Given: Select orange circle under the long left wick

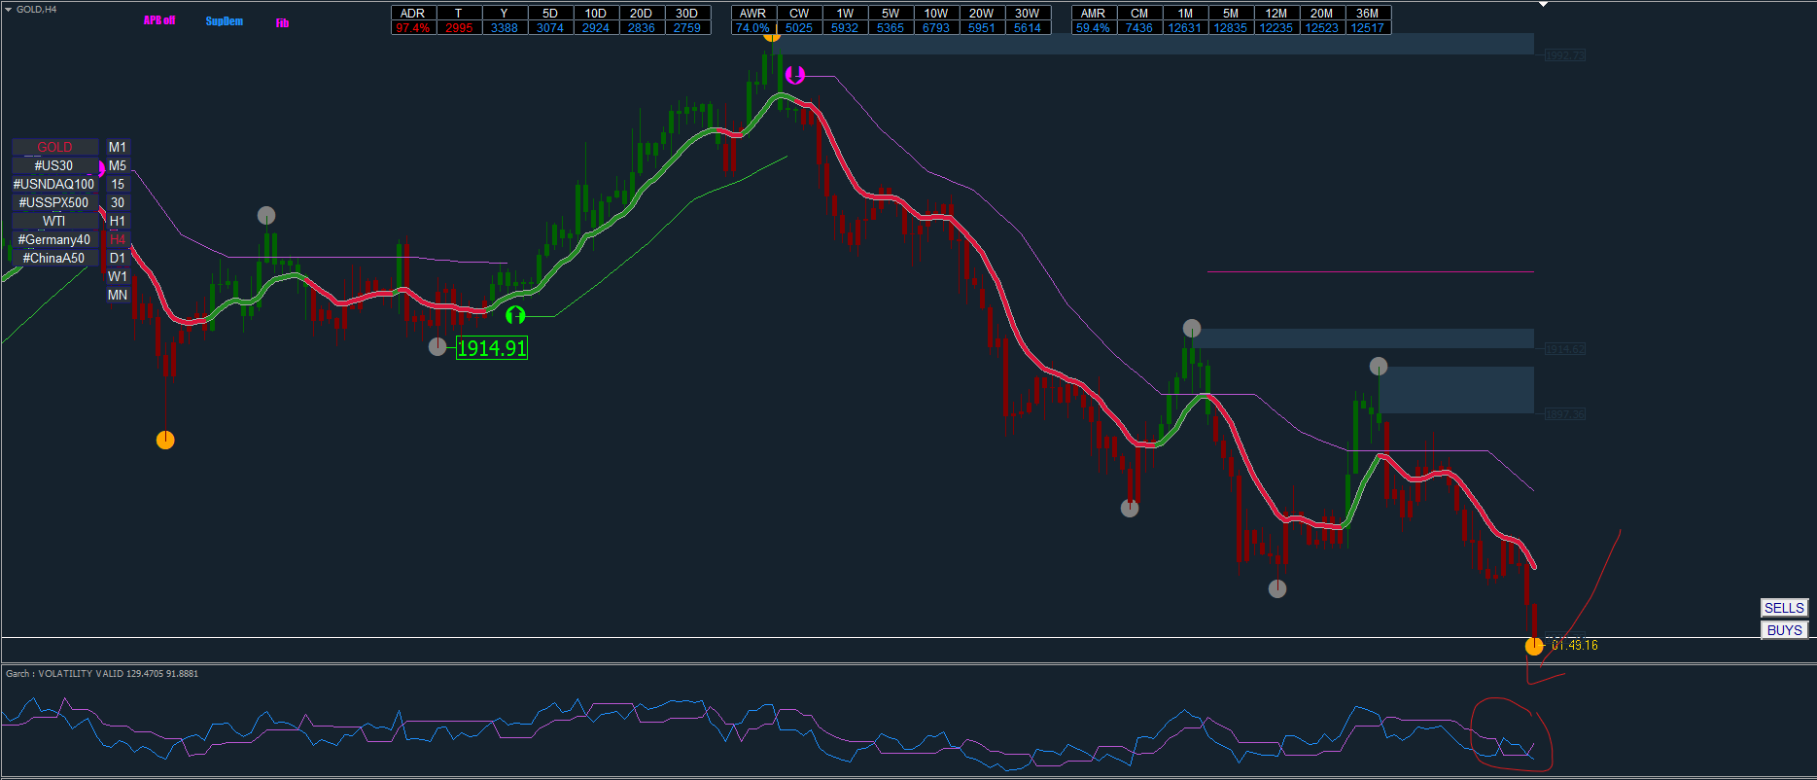Looking at the screenshot, I should (x=165, y=441).
